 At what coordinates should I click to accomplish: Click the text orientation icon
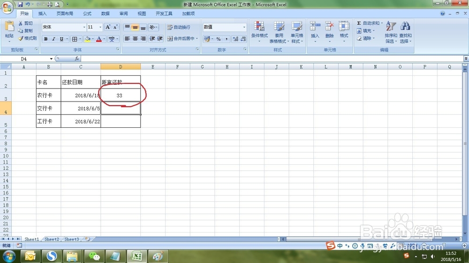point(153,27)
